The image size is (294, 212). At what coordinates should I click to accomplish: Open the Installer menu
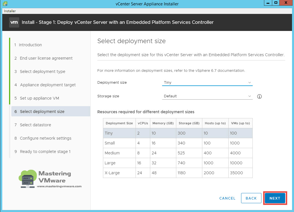point(10,11)
